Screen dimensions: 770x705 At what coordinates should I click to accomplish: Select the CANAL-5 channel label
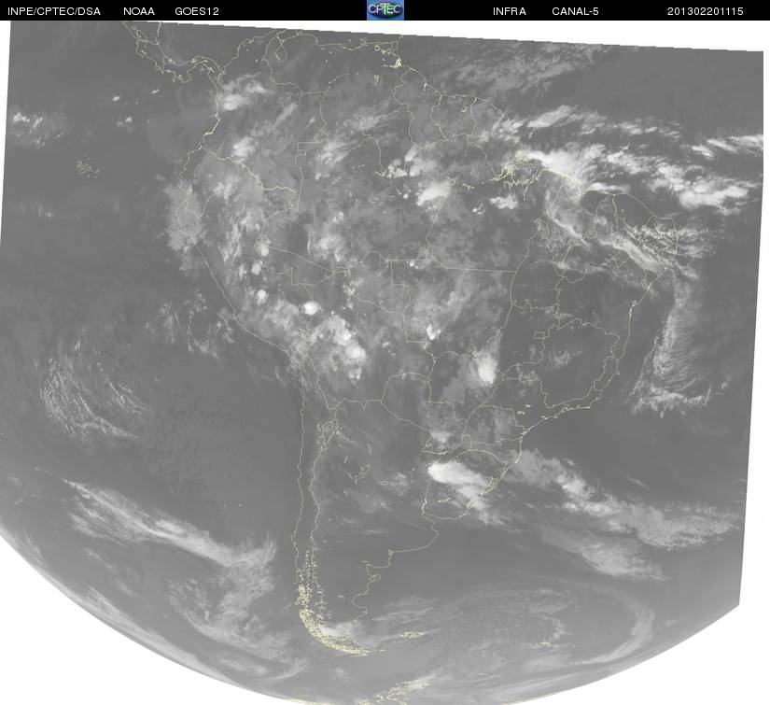[575, 11]
